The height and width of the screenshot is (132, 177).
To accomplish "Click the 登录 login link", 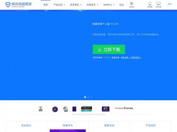I will (169, 4).
